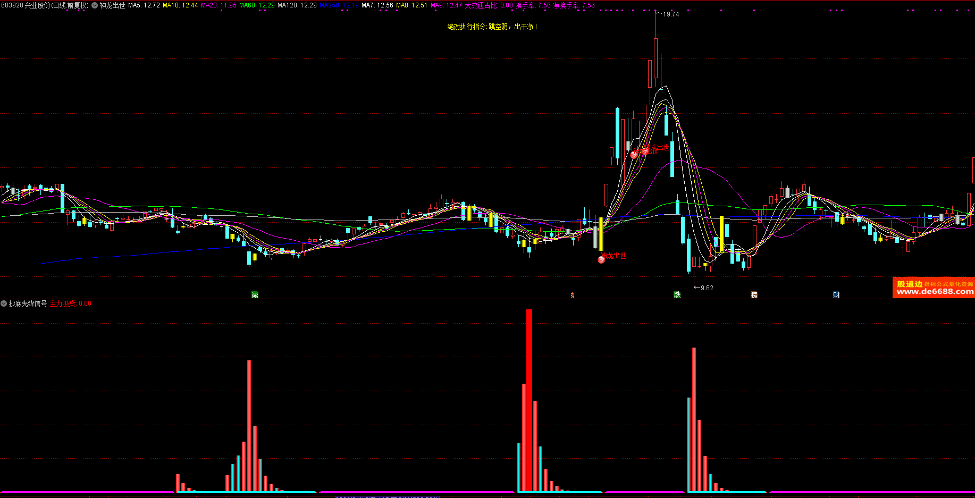The width and height of the screenshot is (975, 498).
Task: Open the 神龙出世 indicator dropdown arrow
Action: click(95, 5)
